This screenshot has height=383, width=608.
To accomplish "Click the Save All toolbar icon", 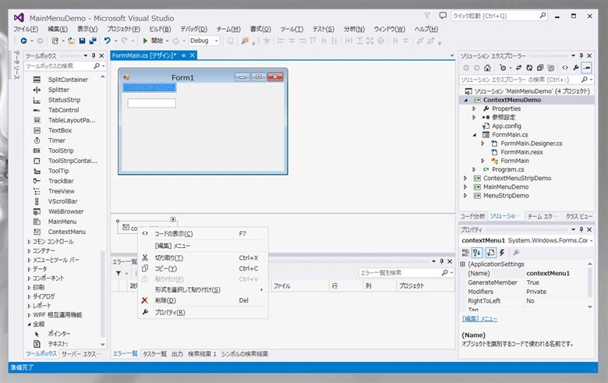I will point(93,41).
